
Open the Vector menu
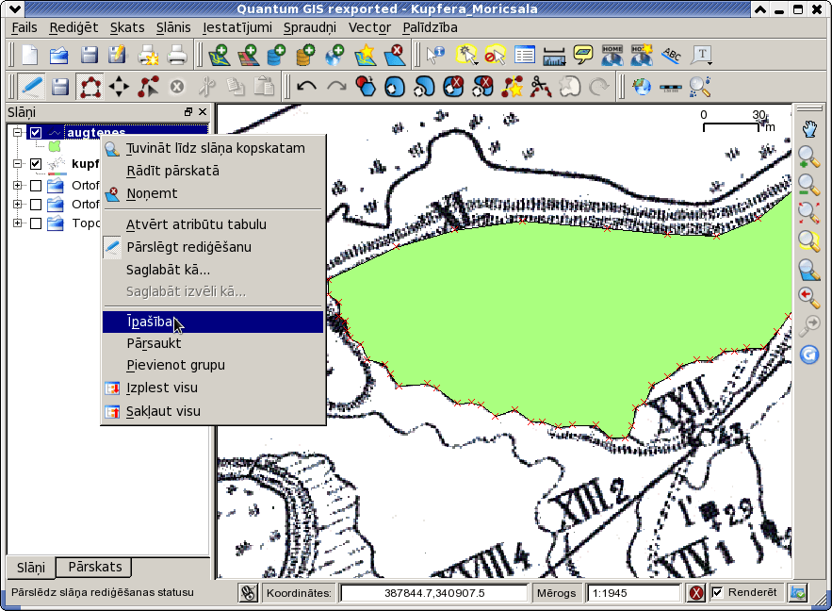click(369, 27)
